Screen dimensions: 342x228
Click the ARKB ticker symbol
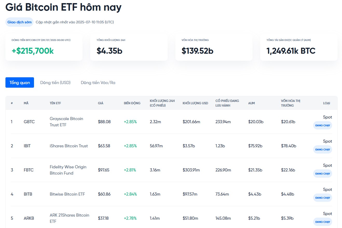point(29,218)
